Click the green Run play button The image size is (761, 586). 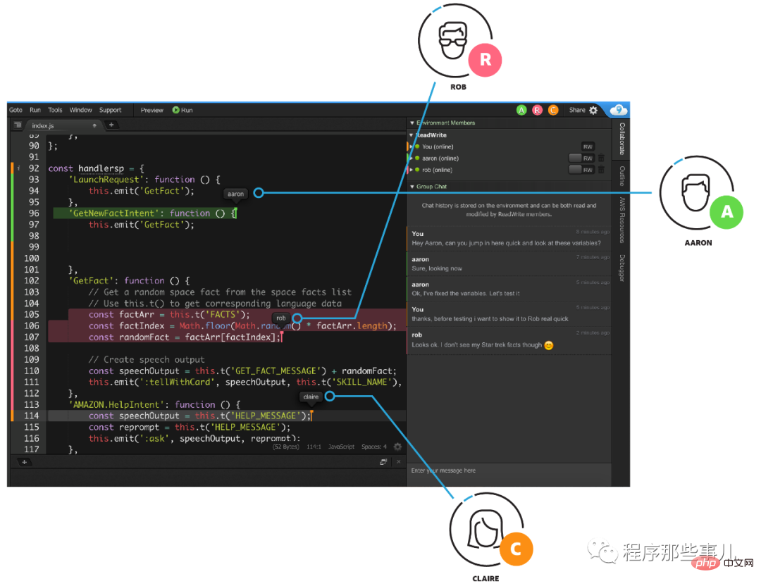[x=182, y=110]
